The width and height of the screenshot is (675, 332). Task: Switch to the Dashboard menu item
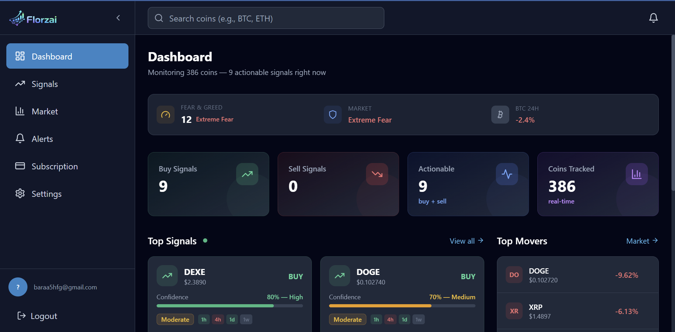(x=52, y=56)
